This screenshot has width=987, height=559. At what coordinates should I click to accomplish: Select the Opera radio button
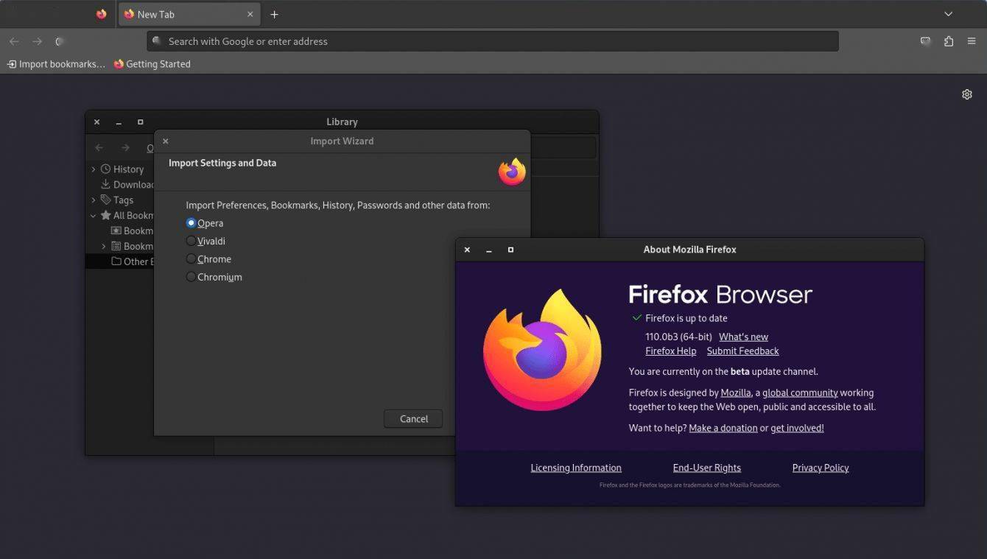[191, 223]
